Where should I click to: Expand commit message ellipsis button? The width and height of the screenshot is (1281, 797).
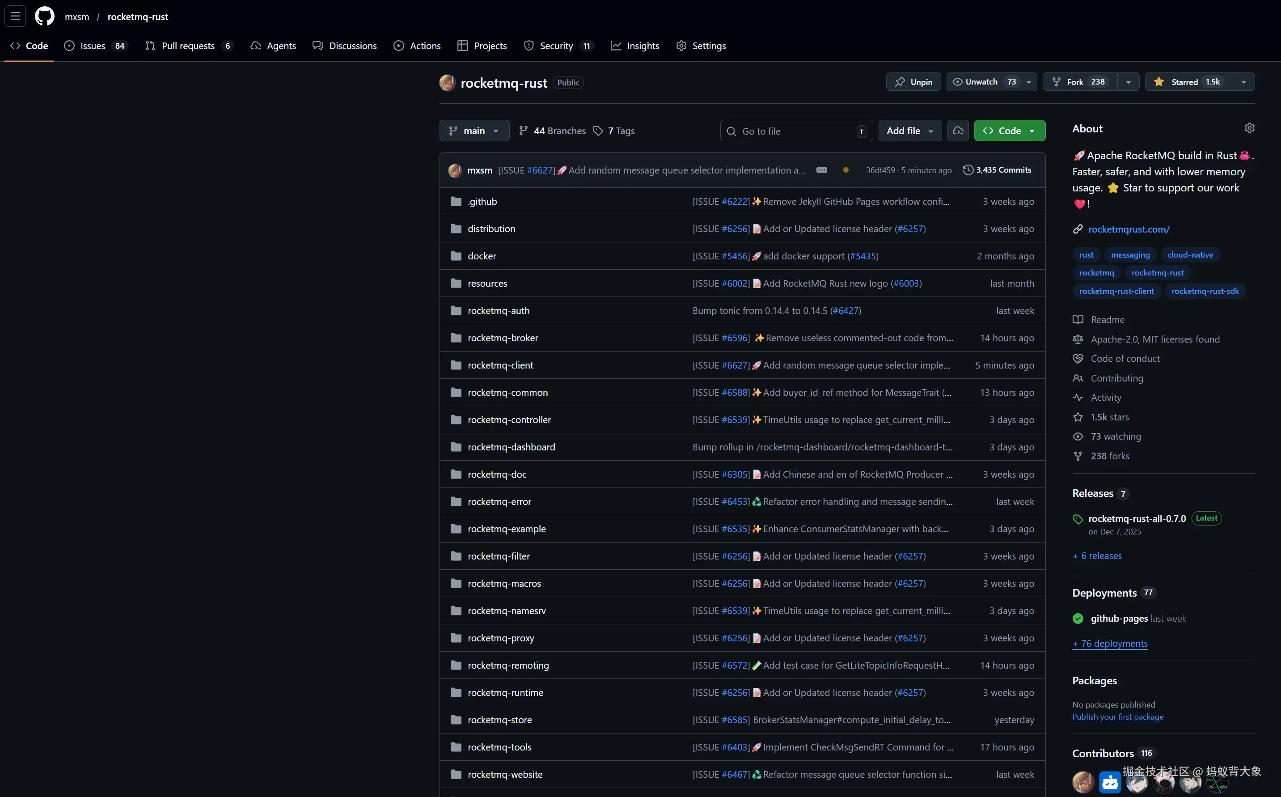click(x=821, y=170)
